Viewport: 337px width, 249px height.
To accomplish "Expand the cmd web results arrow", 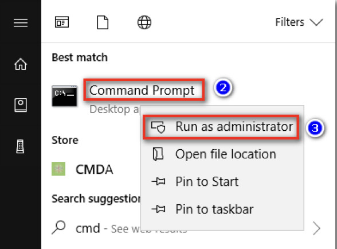I will tap(316, 228).
